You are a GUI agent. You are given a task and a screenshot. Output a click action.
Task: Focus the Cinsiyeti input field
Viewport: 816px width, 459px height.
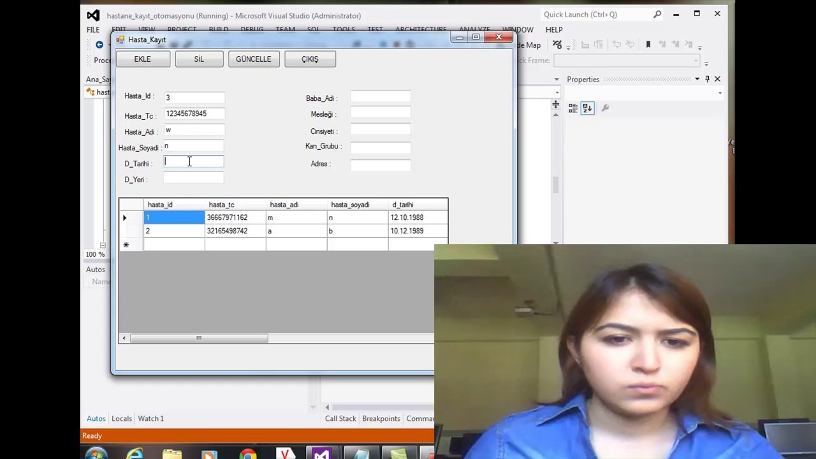tap(380, 130)
